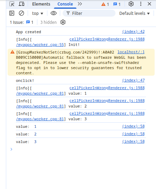Open DevTools settings gear in top bar
The width and height of the screenshot is (156, 189).
click(131, 4)
